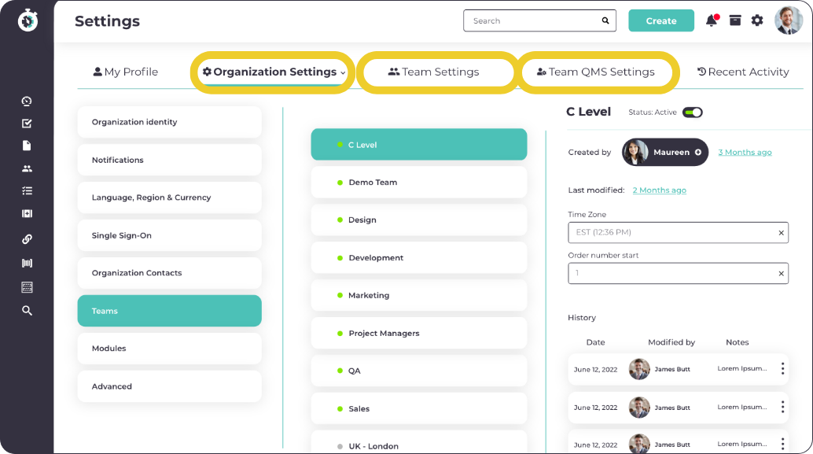Select the QA team
Image resolution: width=813 pixels, height=454 pixels.
419,371
